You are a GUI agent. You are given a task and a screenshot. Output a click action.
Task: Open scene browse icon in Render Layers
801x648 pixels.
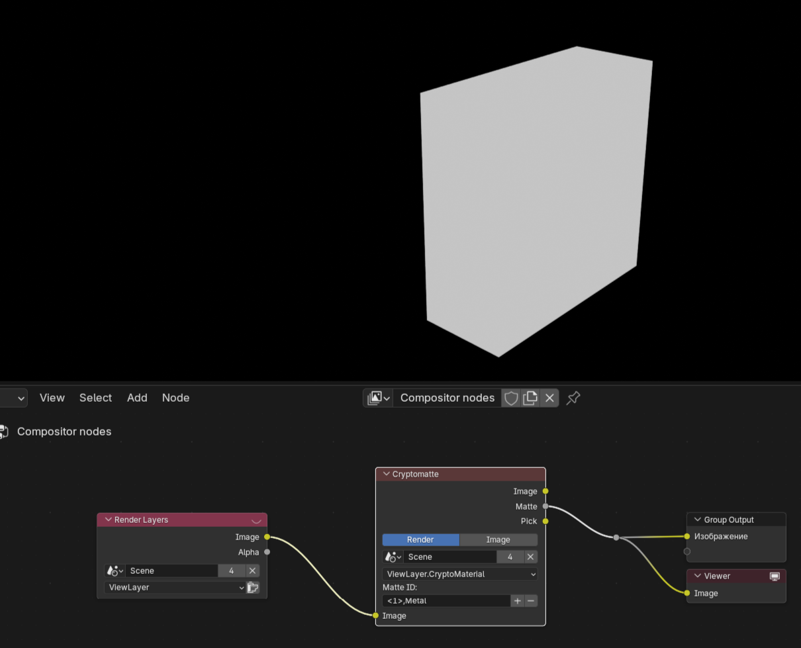tap(115, 571)
